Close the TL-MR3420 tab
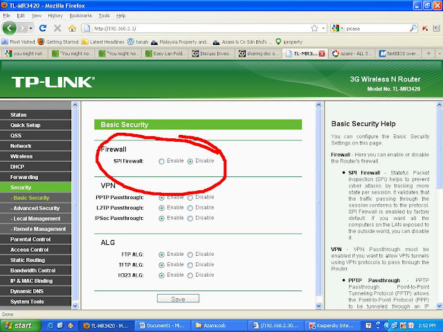 (322, 54)
